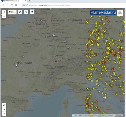Open the Меню settings button
This screenshot has height=117, width=126.
point(12,12)
